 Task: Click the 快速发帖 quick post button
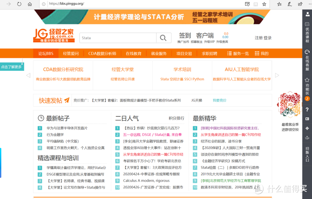(x=54, y=100)
